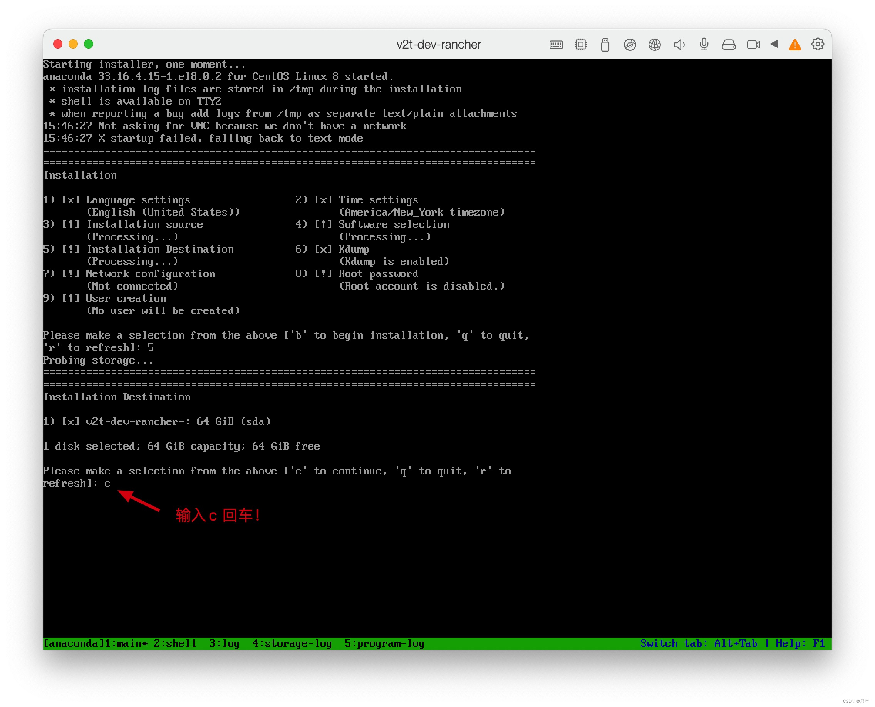Viewport: 875px width, 707px height.
Task: Open the hard disk drive icon
Action: [x=729, y=44]
